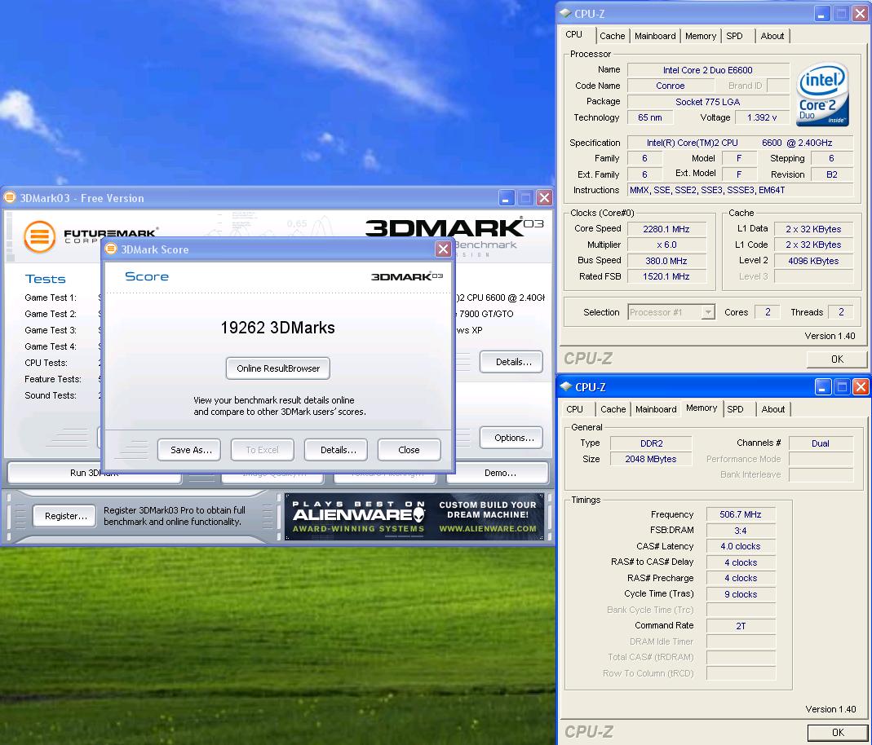Click the 3DMark03 window title bar icon
The image size is (872, 745).
point(10,197)
